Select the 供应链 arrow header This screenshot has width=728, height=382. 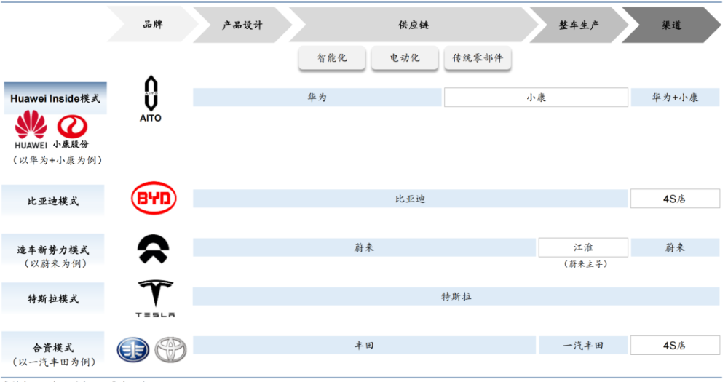tap(413, 25)
